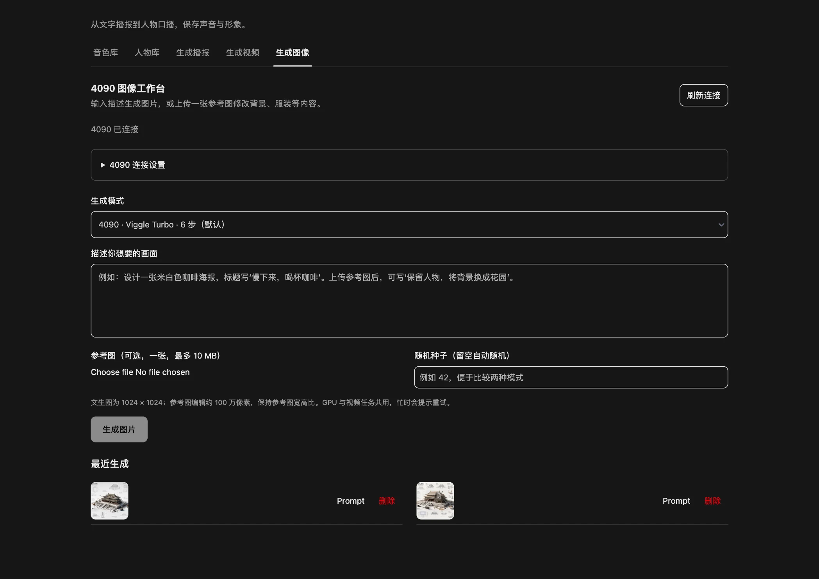This screenshot has height=579, width=819.
Task: Select the 生成视频 tab
Action: tap(243, 53)
